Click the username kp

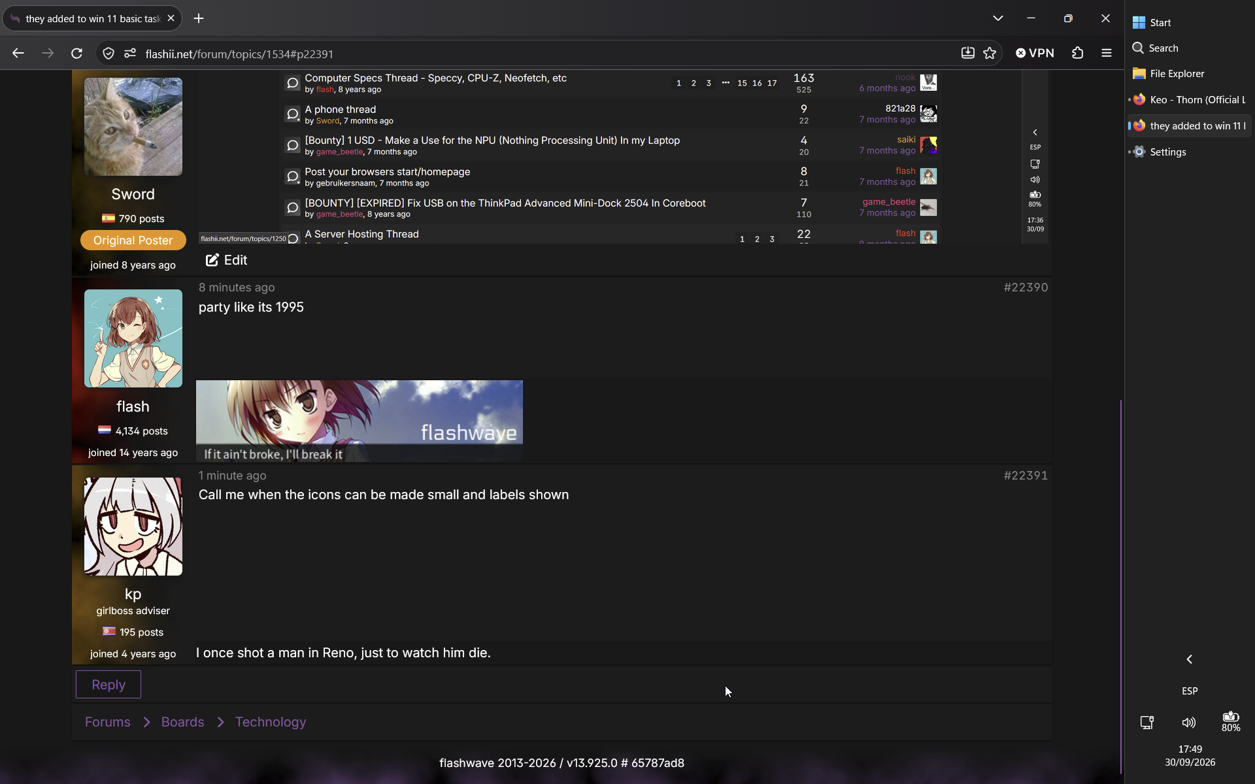coord(133,594)
